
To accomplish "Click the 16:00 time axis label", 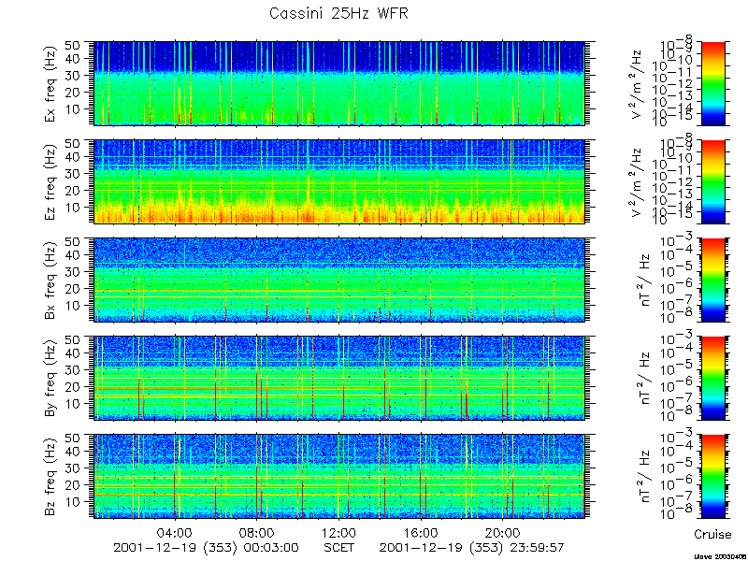I will [420, 533].
